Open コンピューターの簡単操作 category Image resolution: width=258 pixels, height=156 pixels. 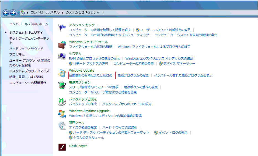tap(28, 83)
